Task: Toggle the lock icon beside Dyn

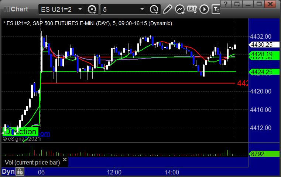Action: coord(20,171)
